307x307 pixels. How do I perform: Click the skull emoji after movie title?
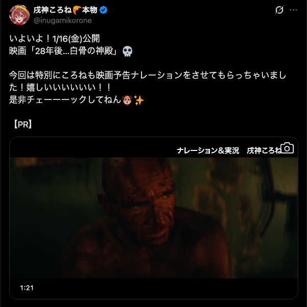coord(127,52)
